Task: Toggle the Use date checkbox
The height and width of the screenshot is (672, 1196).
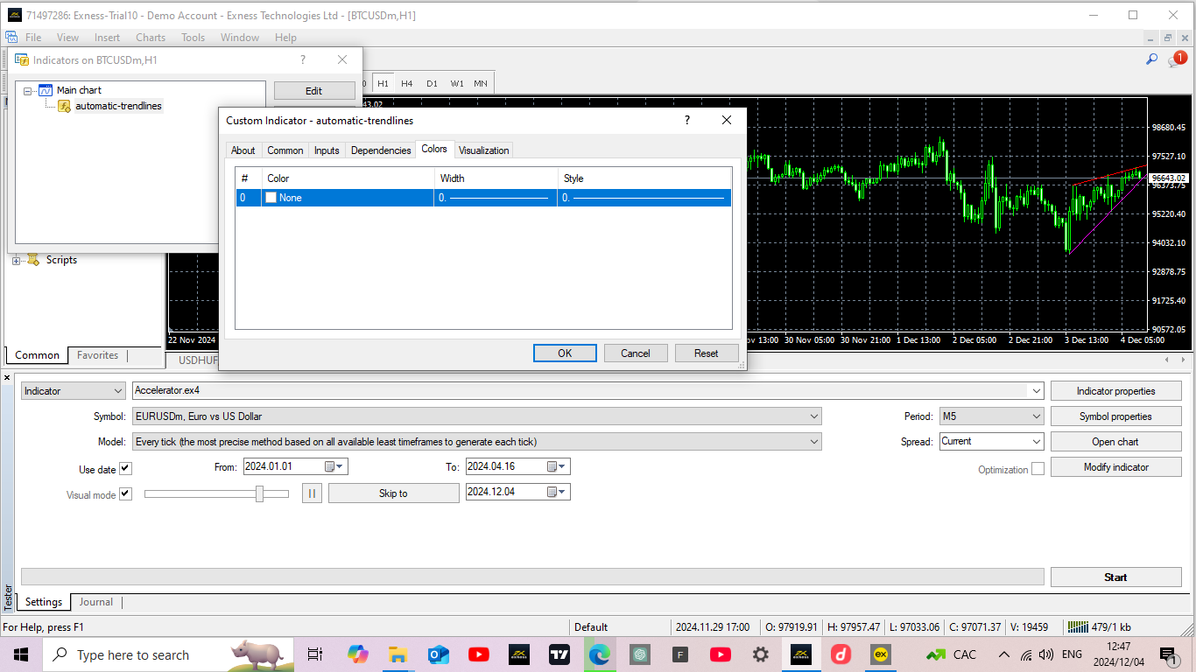Action: click(125, 469)
